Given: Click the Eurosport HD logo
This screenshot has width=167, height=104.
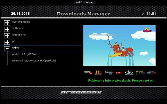Looking at the screenshot, I should point(151,73).
